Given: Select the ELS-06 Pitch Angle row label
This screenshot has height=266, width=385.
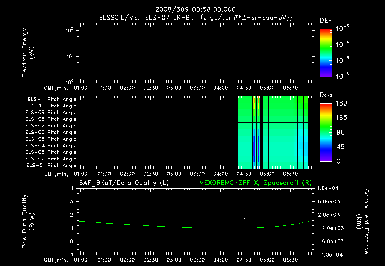Looking at the screenshot, I should (51, 133).
